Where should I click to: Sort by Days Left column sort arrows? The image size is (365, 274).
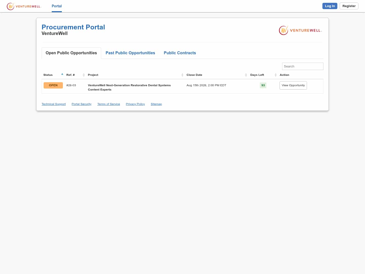click(276, 75)
